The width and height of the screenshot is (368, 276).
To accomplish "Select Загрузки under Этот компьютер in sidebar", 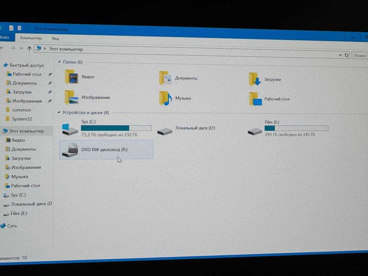I will [x=21, y=158].
